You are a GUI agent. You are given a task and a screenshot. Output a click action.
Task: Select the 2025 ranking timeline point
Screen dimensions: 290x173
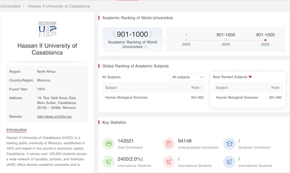click(265, 40)
